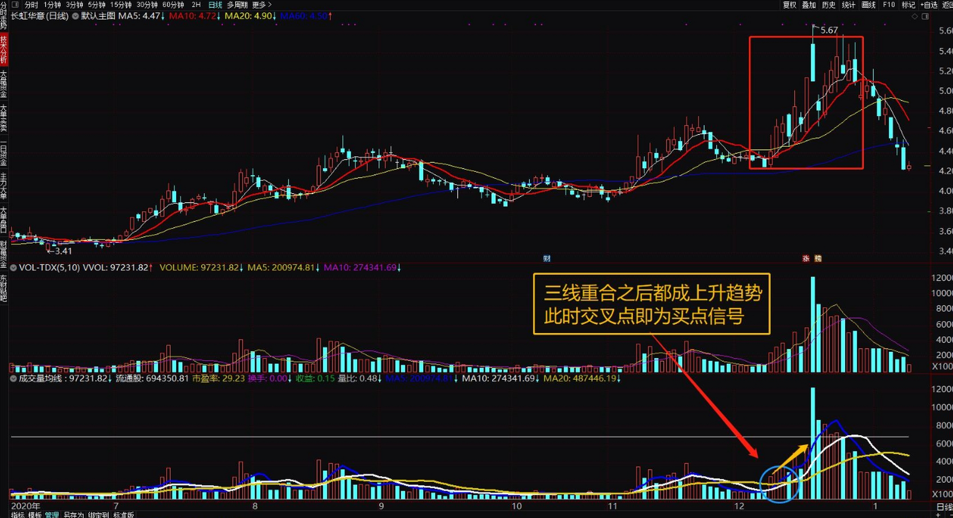This screenshot has height=518, width=953.
Task: Click the 流通股: 694350.81 value
Action: pos(152,378)
